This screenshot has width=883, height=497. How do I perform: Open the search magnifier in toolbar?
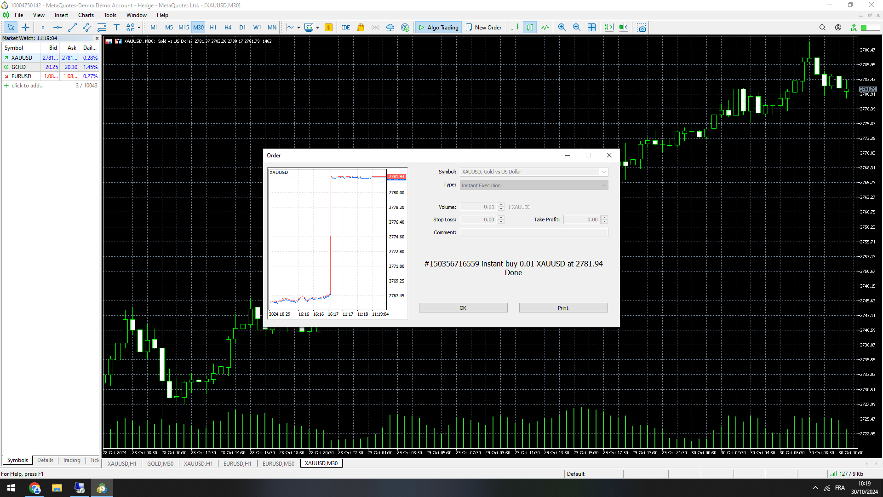(x=822, y=28)
